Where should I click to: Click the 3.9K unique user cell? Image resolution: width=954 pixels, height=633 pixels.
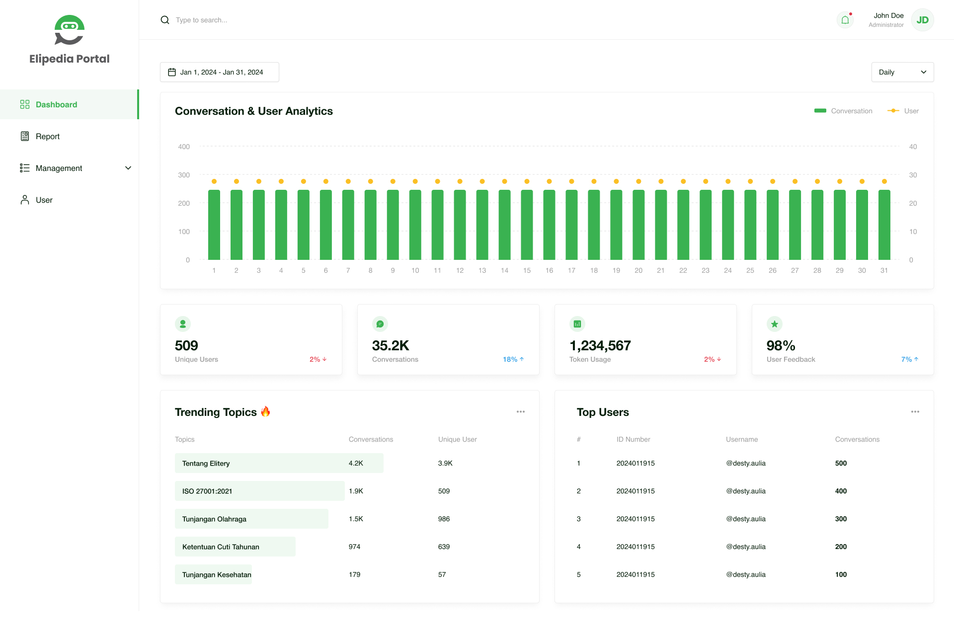(445, 463)
